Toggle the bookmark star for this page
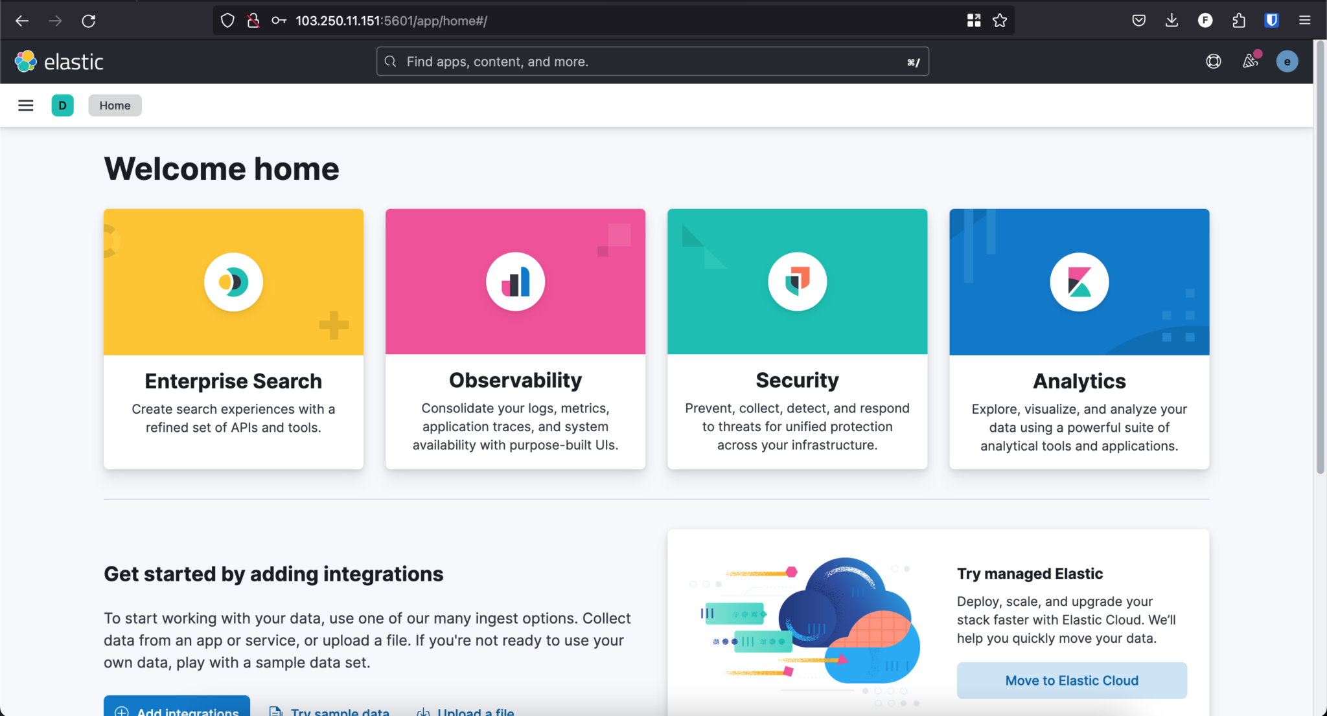Image resolution: width=1327 pixels, height=716 pixels. (x=1000, y=20)
